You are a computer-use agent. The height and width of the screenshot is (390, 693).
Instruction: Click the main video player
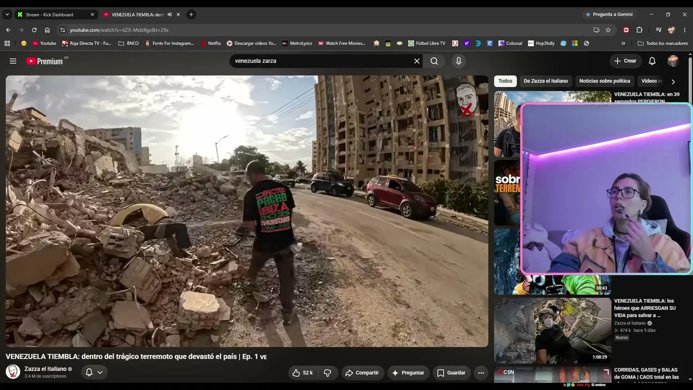point(247,211)
